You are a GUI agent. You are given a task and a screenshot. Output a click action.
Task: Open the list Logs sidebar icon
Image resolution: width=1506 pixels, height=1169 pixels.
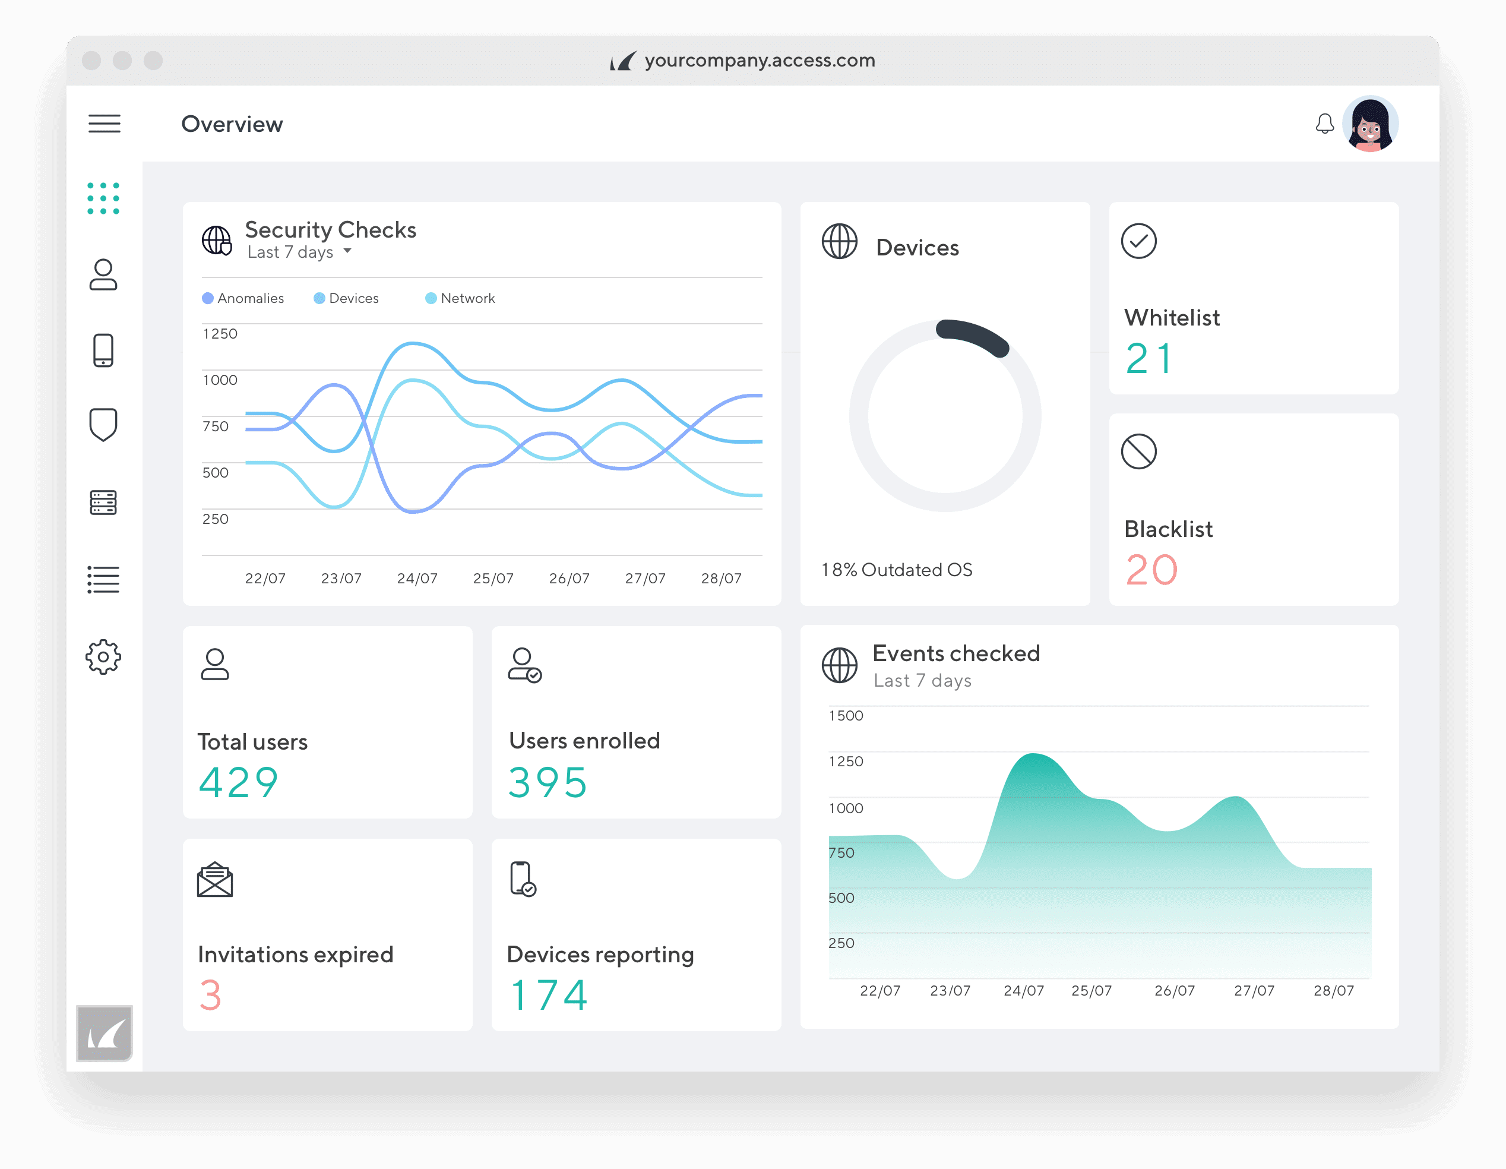[x=103, y=580]
